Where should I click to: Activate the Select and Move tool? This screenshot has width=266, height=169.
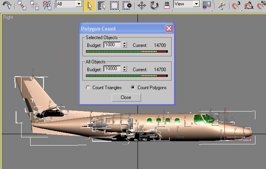pyautogui.click(x=142, y=5)
